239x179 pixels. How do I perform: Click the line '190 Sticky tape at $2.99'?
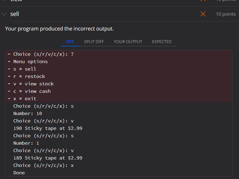(48, 128)
